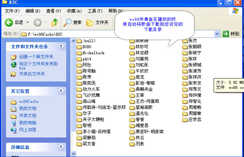Click the Back arrow button
The width and height of the screenshot is (244, 157).
(x=9, y=22)
